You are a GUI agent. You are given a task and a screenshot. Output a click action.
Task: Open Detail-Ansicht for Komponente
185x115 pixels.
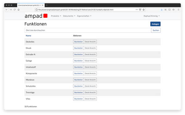90,73
